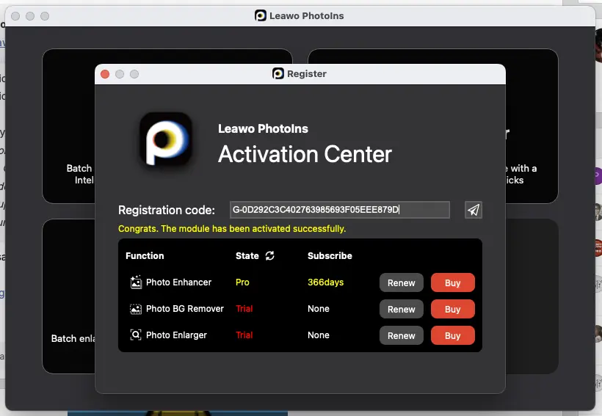Click the Photo BG Remover function icon
Viewport: 602px width, 416px height.
[136, 309]
